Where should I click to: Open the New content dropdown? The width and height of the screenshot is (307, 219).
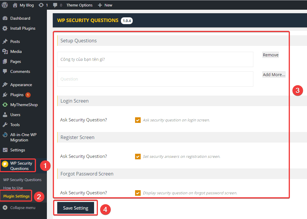pyautogui.click(x=105, y=5)
